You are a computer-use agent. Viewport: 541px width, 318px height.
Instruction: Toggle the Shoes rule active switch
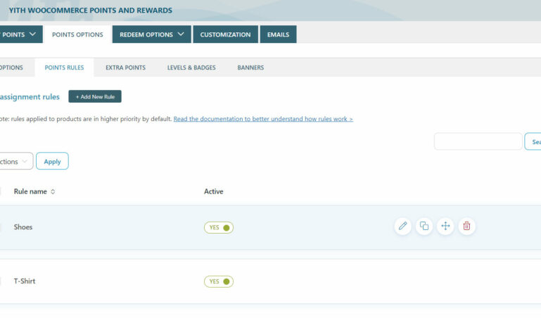[219, 228]
